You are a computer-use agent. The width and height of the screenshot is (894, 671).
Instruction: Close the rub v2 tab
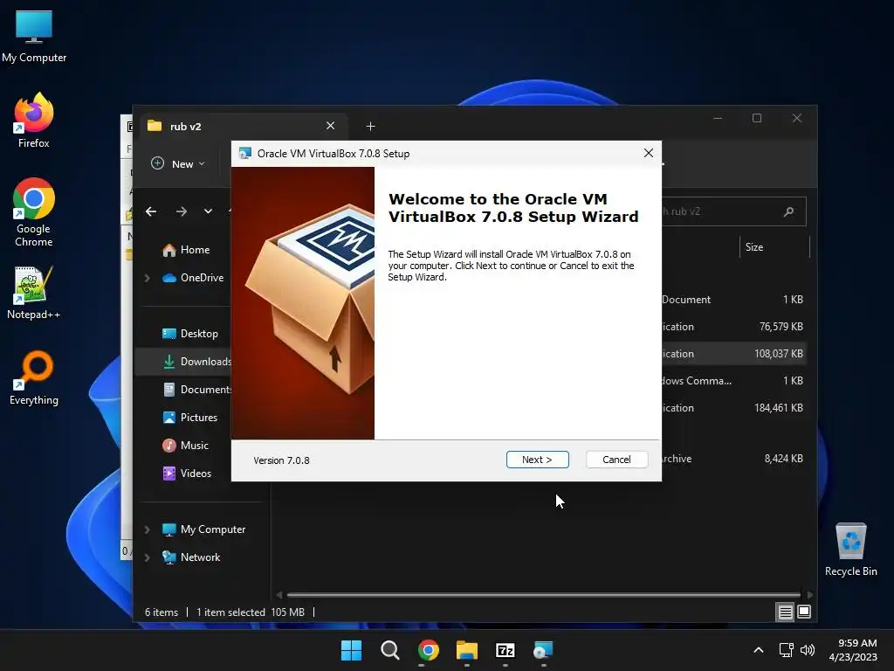(330, 126)
